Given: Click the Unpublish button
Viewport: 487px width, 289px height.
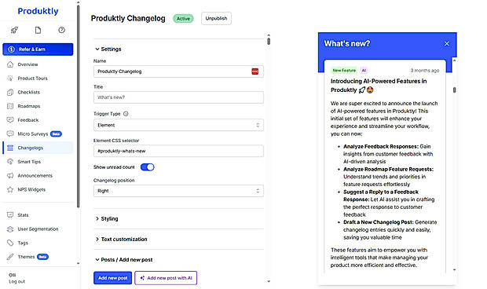Looking at the screenshot, I should (x=216, y=18).
